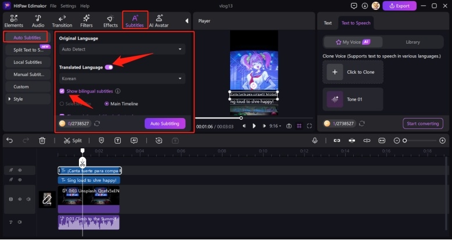Take a snapshot of the player frame
The height and width of the screenshot is (240, 452).
click(289, 126)
